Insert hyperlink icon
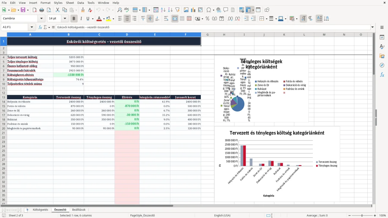Screen dimensions: 388x218 coord(219,10)
